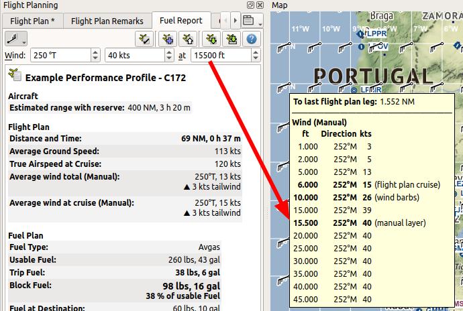The height and width of the screenshot is (311, 463).
Task: Click the 113 kts ground speed value
Action: click(227, 151)
